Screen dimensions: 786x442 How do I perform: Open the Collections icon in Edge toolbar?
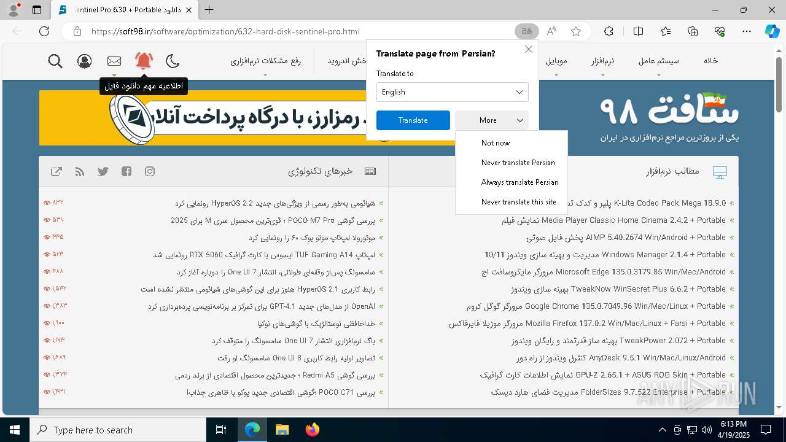pos(693,31)
